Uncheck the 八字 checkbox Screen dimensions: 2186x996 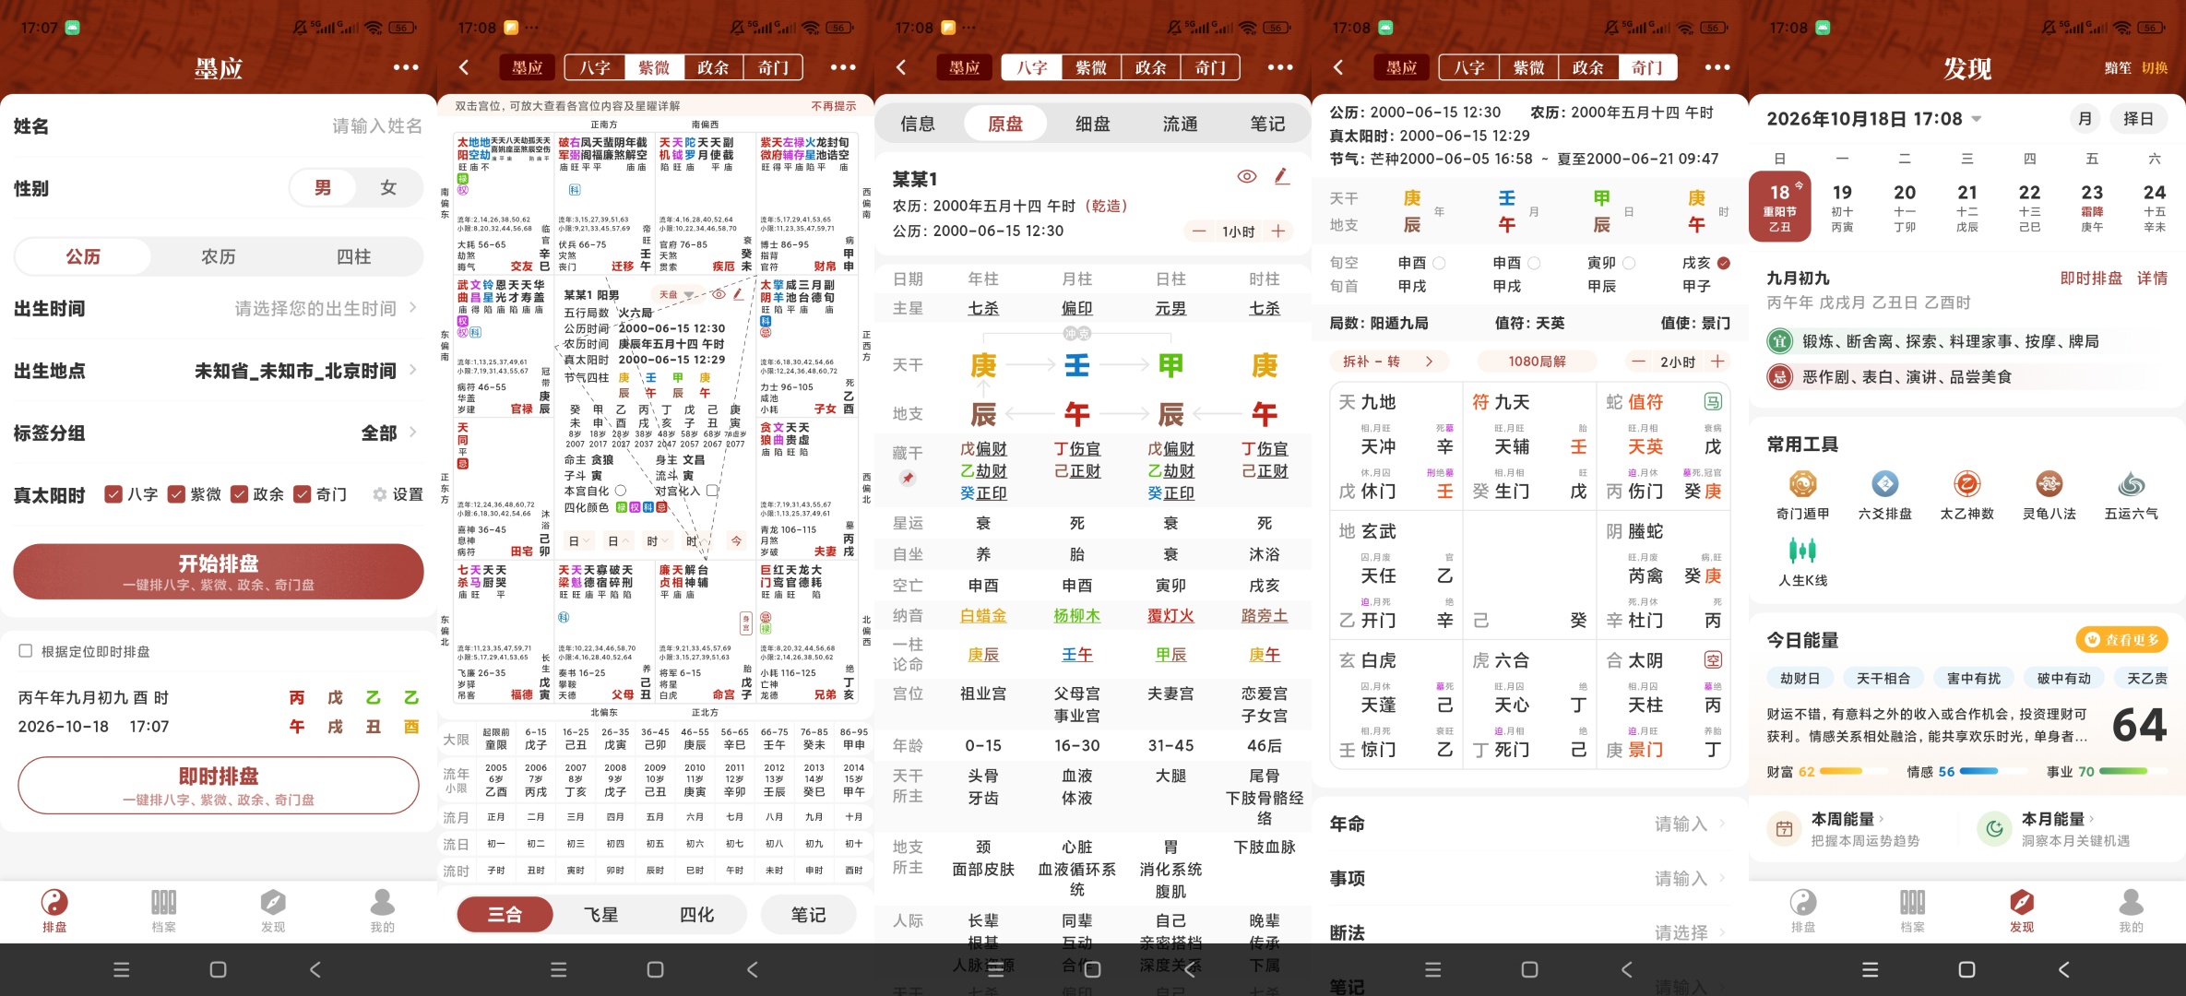coord(113,494)
